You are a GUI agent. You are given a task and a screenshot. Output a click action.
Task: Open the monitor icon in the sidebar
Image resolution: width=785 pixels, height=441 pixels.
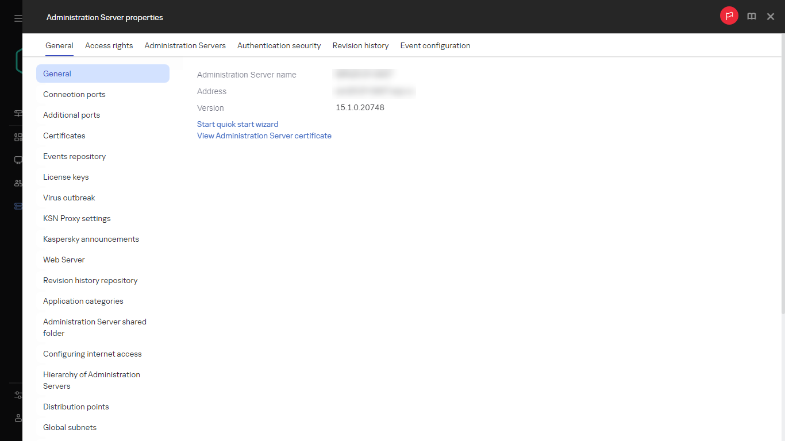point(17,160)
